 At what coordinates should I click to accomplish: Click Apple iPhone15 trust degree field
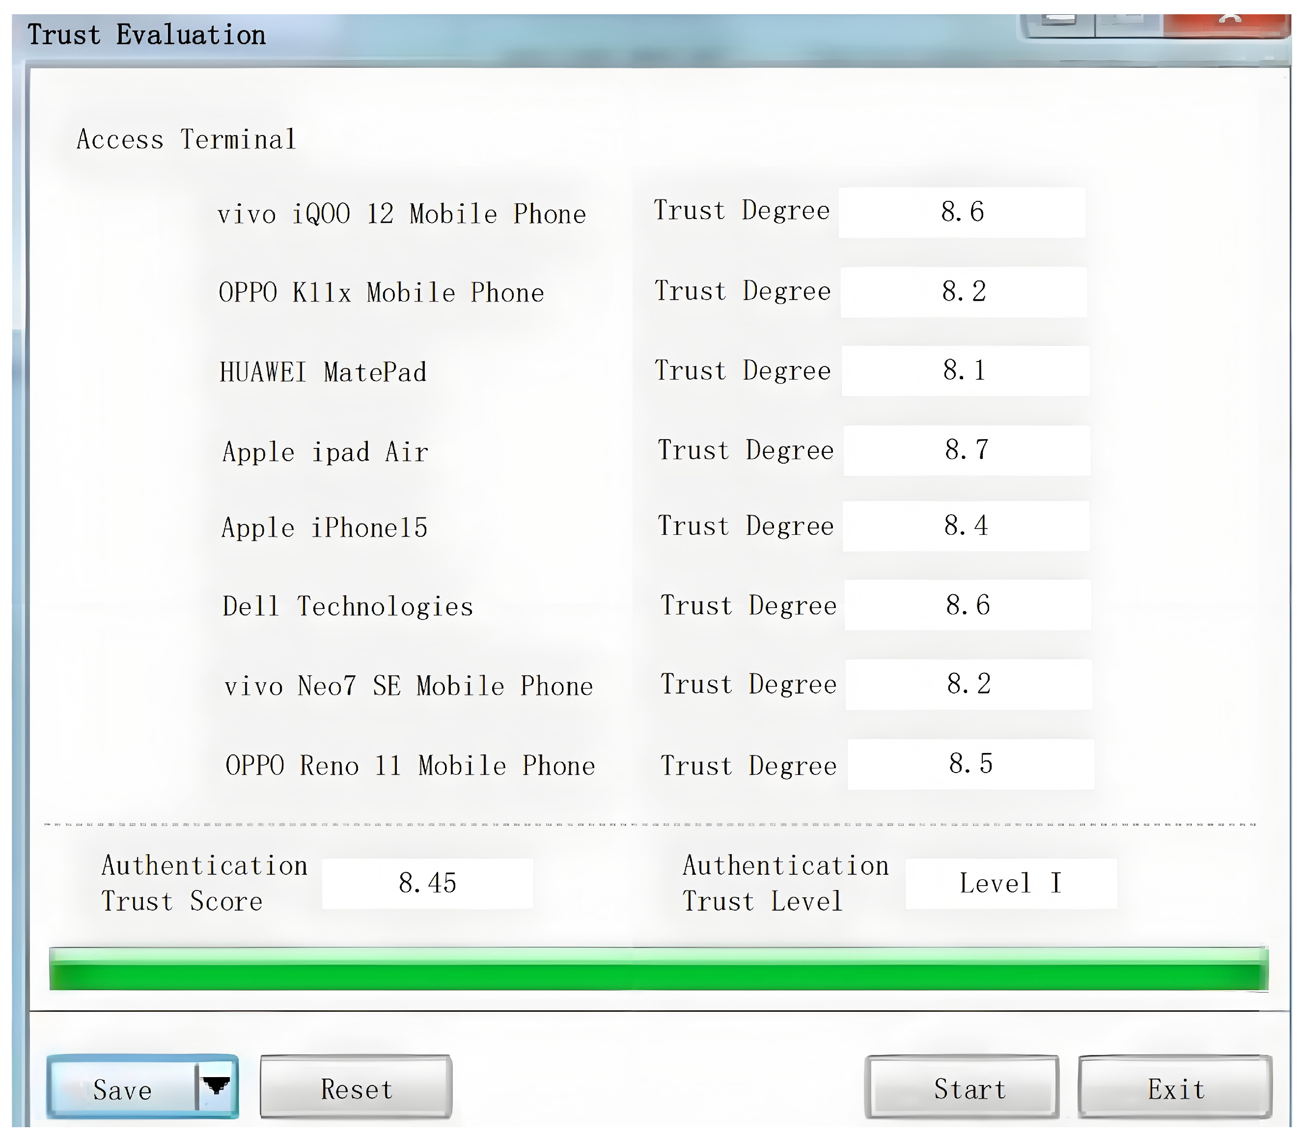[x=966, y=526]
